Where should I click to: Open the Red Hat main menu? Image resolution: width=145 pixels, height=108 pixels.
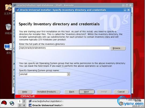tap(4, 103)
